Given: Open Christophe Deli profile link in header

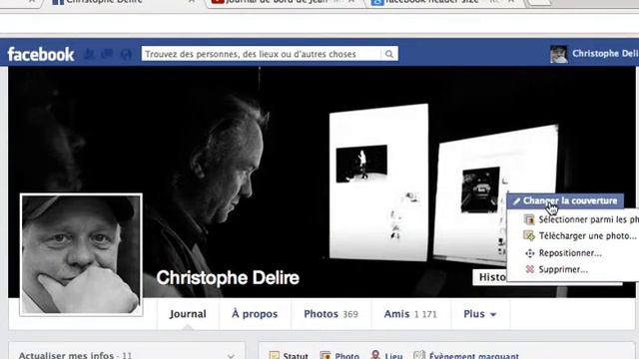Looking at the screenshot, I should pyautogui.click(x=605, y=53).
